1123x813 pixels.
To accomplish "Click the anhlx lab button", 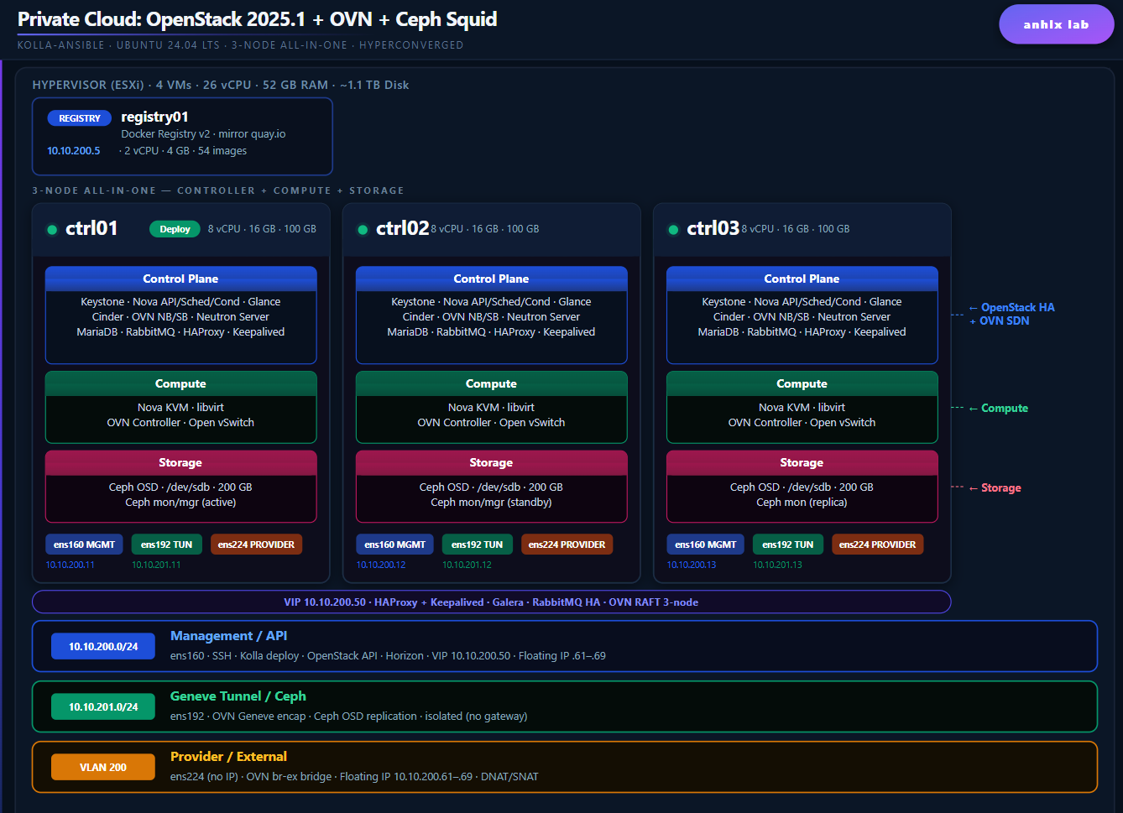I will pyautogui.click(x=1056, y=24).
